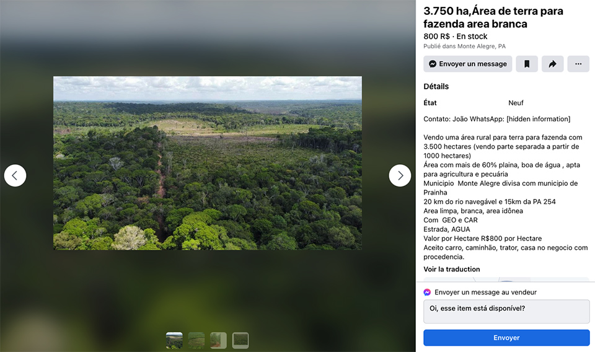The width and height of the screenshot is (595, 352).
Task: Click Messenger icon beside 'Envoyer un message au vendeur'
Action: tap(428, 292)
